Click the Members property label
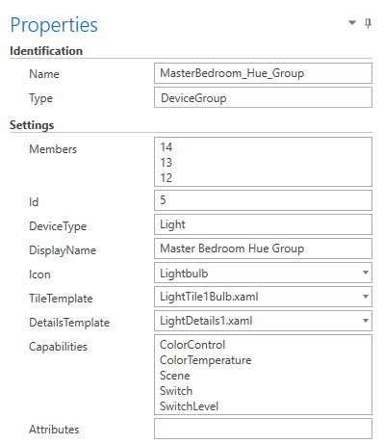 point(53,149)
